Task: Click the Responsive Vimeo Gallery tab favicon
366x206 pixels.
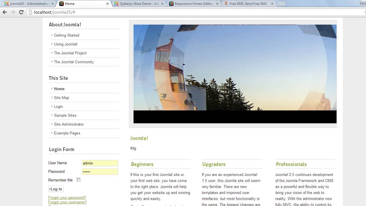Action: pos(171,4)
